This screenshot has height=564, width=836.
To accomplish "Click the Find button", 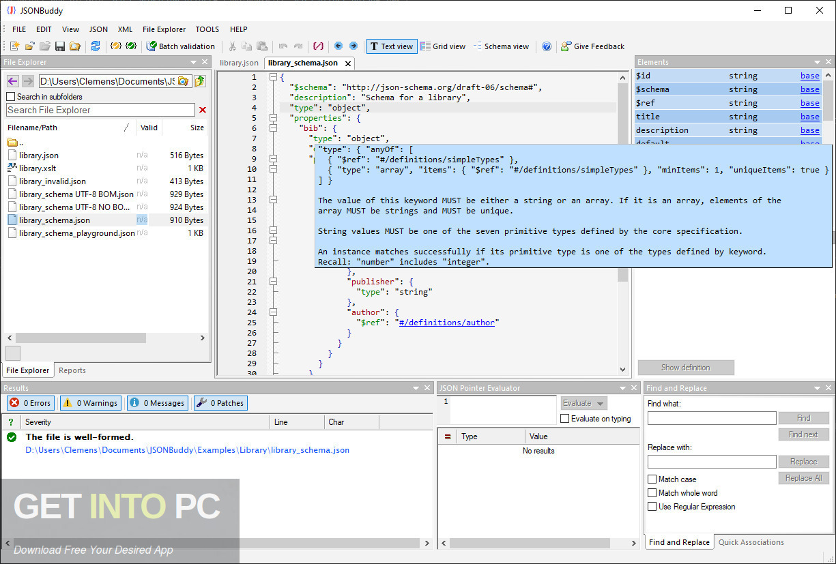I will 804,418.
